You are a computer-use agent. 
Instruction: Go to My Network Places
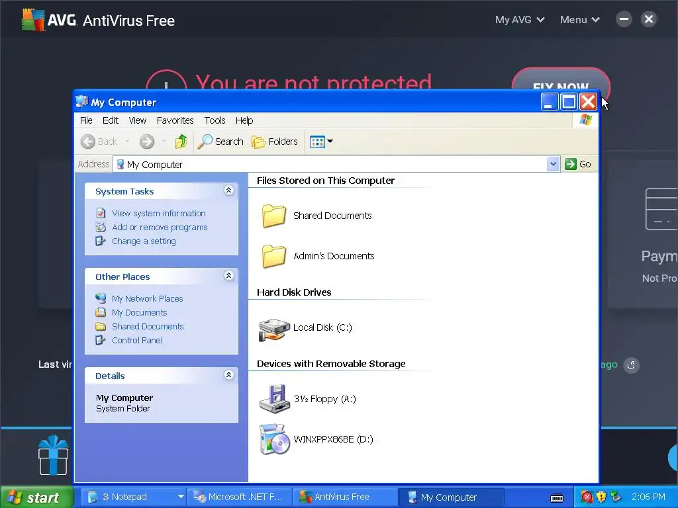pyautogui.click(x=147, y=298)
